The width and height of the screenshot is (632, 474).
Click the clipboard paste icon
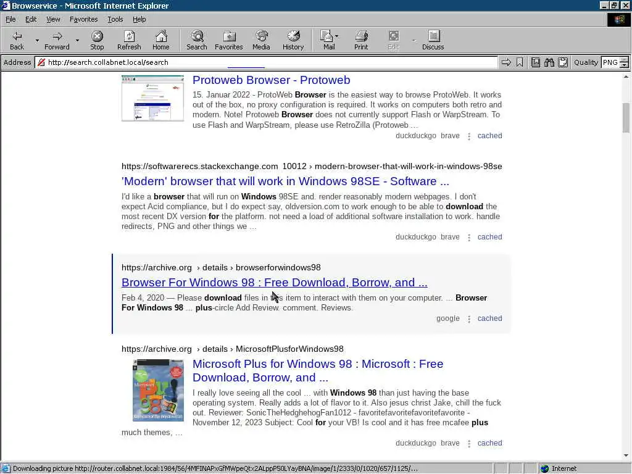(563, 62)
